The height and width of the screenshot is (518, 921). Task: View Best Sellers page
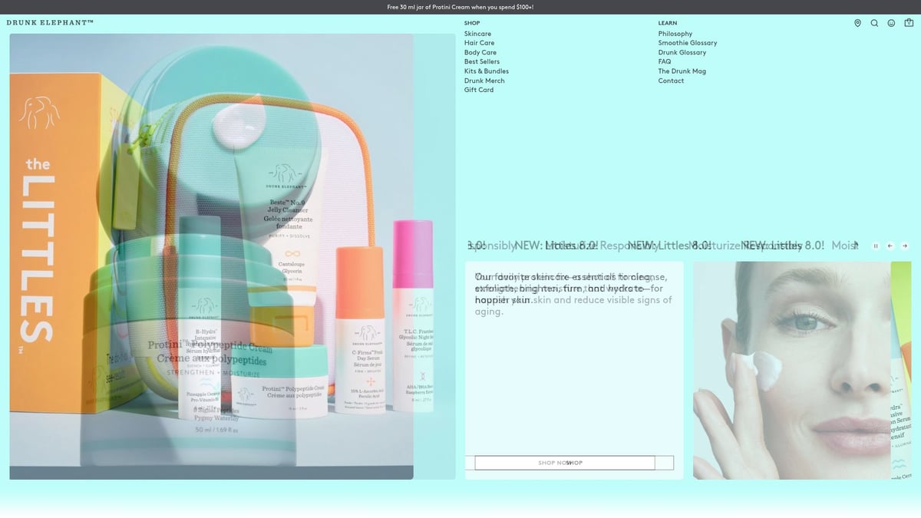(482, 61)
